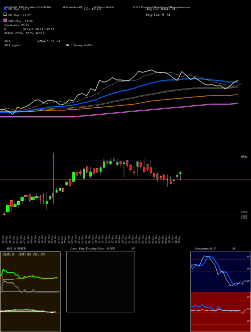Viewport: 251px width, 332px height.
Task: Select the '200 Day - 11.56' legend text
Action: (x=20, y=21)
